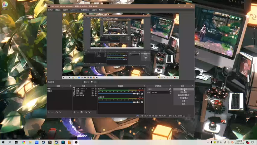
Task: Open the 淡出 transition dropdown
Action: pyautogui.click(x=158, y=89)
